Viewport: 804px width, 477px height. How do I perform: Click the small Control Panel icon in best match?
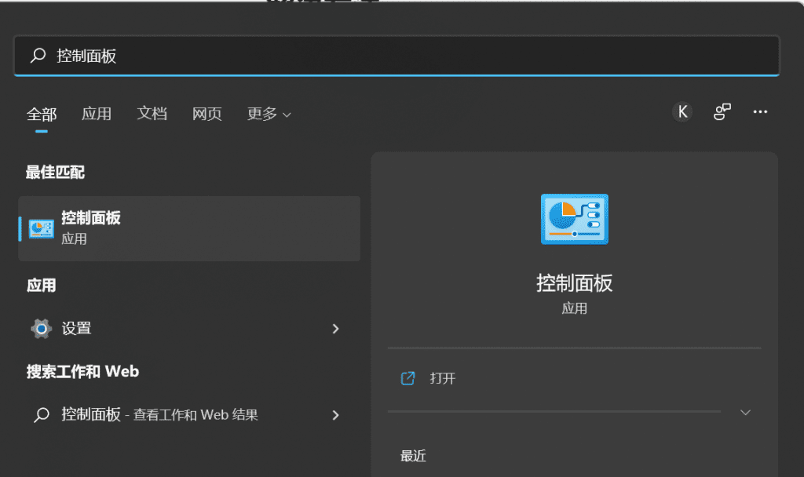(42, 229)
